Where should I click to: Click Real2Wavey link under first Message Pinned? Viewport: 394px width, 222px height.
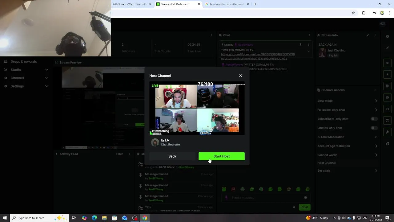(x=156, y=179)
